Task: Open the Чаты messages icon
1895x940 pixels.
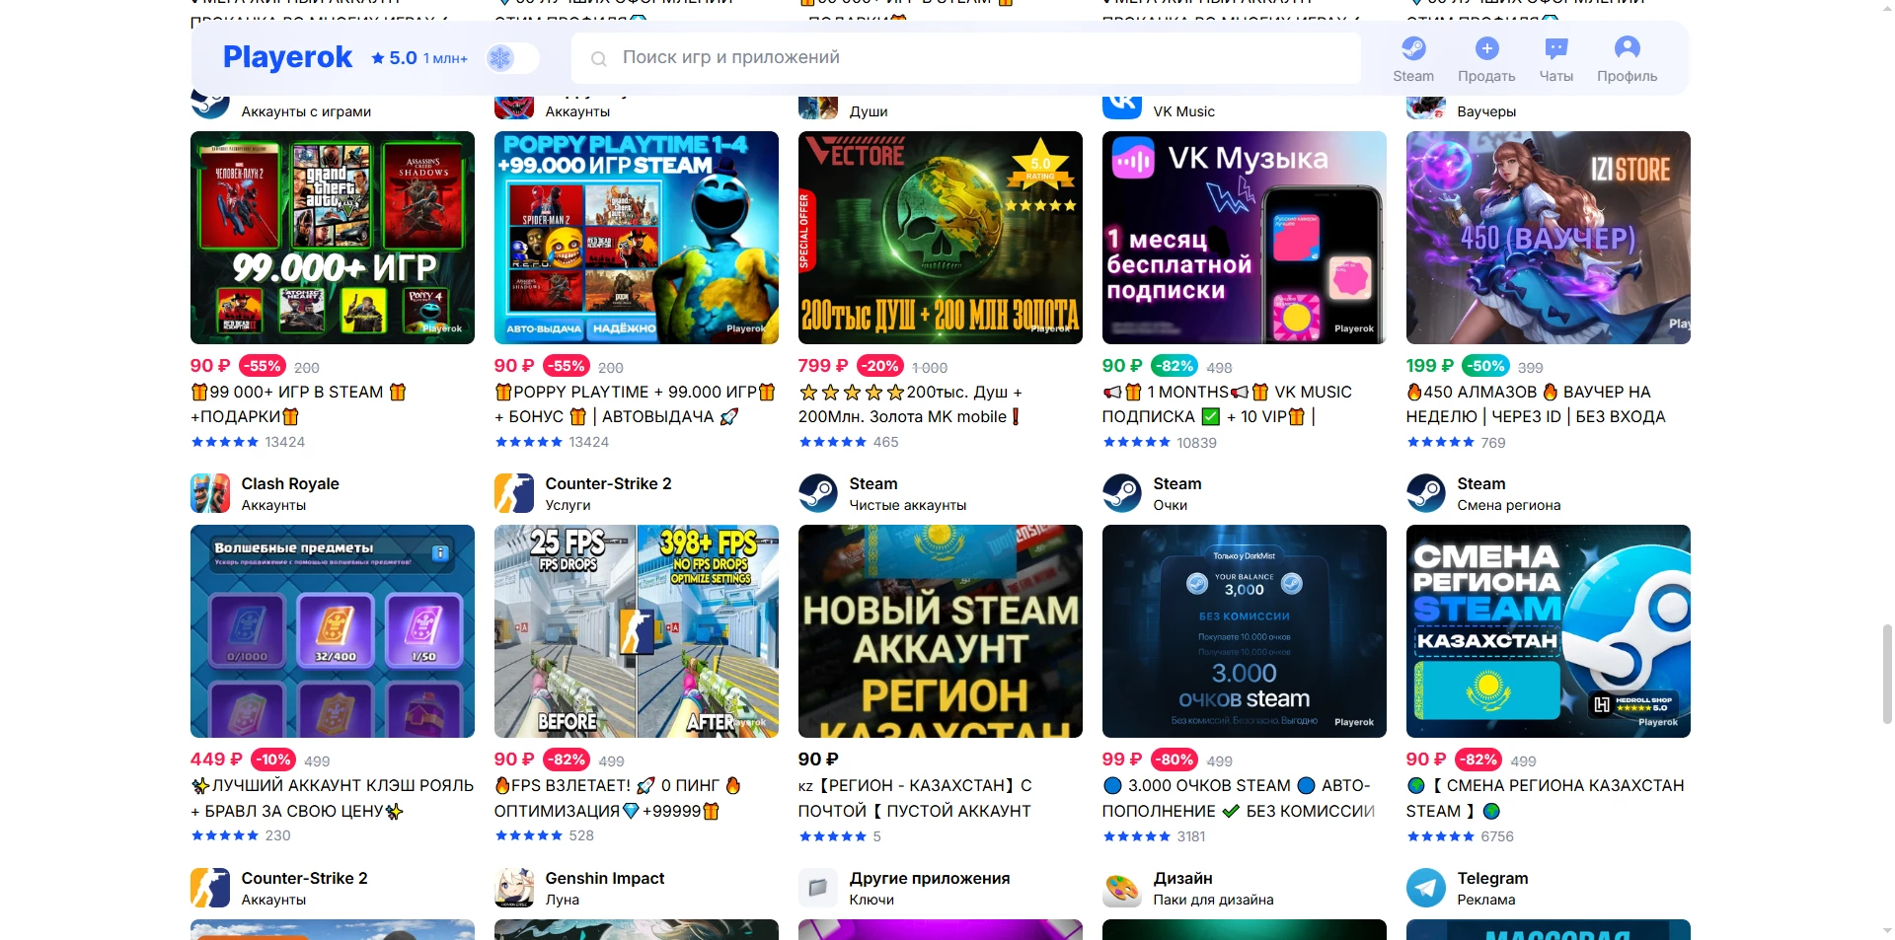Action: point(1556,47)
